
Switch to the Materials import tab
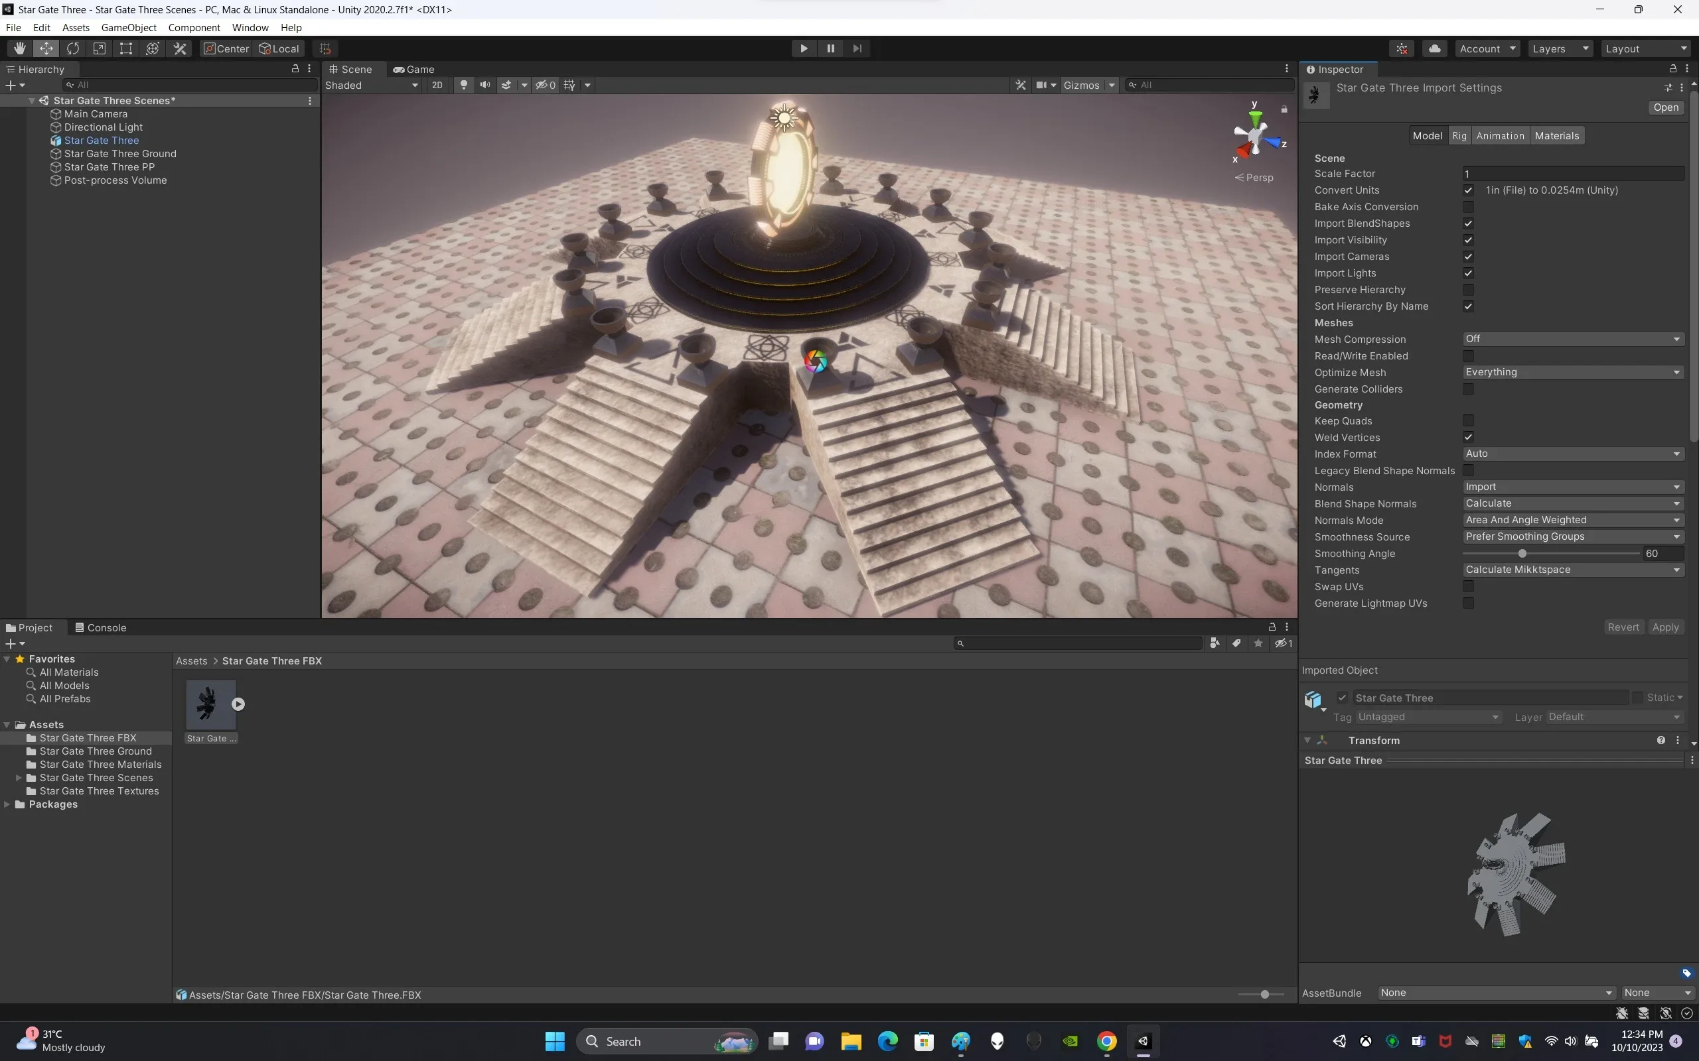[1556, 135]
